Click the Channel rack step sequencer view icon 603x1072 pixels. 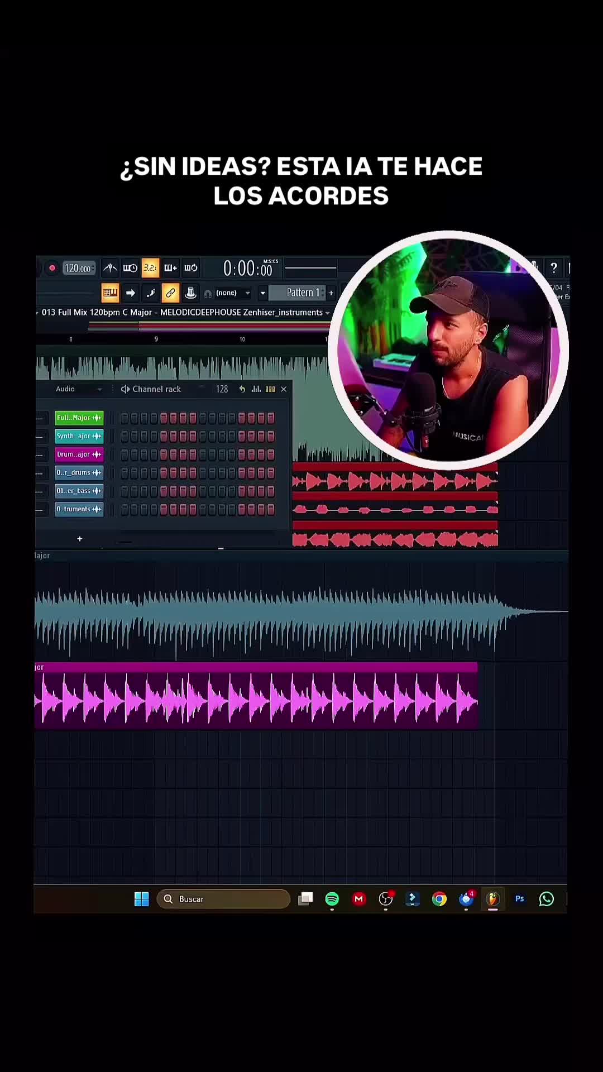[x=270, y=389]
